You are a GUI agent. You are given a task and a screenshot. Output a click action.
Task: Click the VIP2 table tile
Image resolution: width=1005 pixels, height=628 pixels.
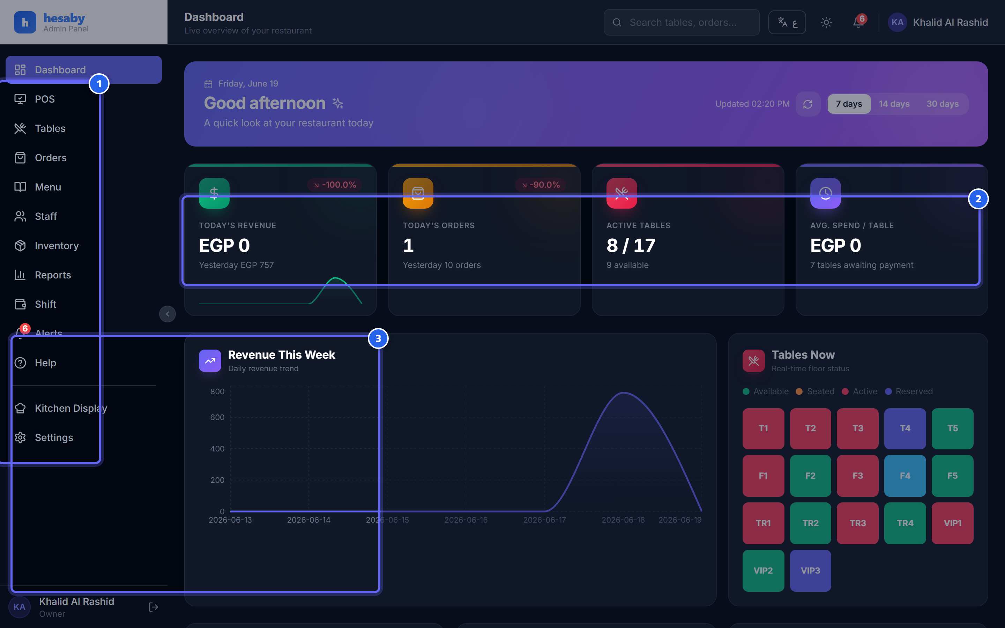point(763,571)
